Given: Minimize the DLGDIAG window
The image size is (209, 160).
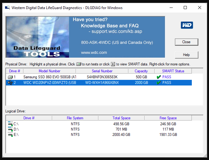Looking at the screenshot, I should 171,8.
